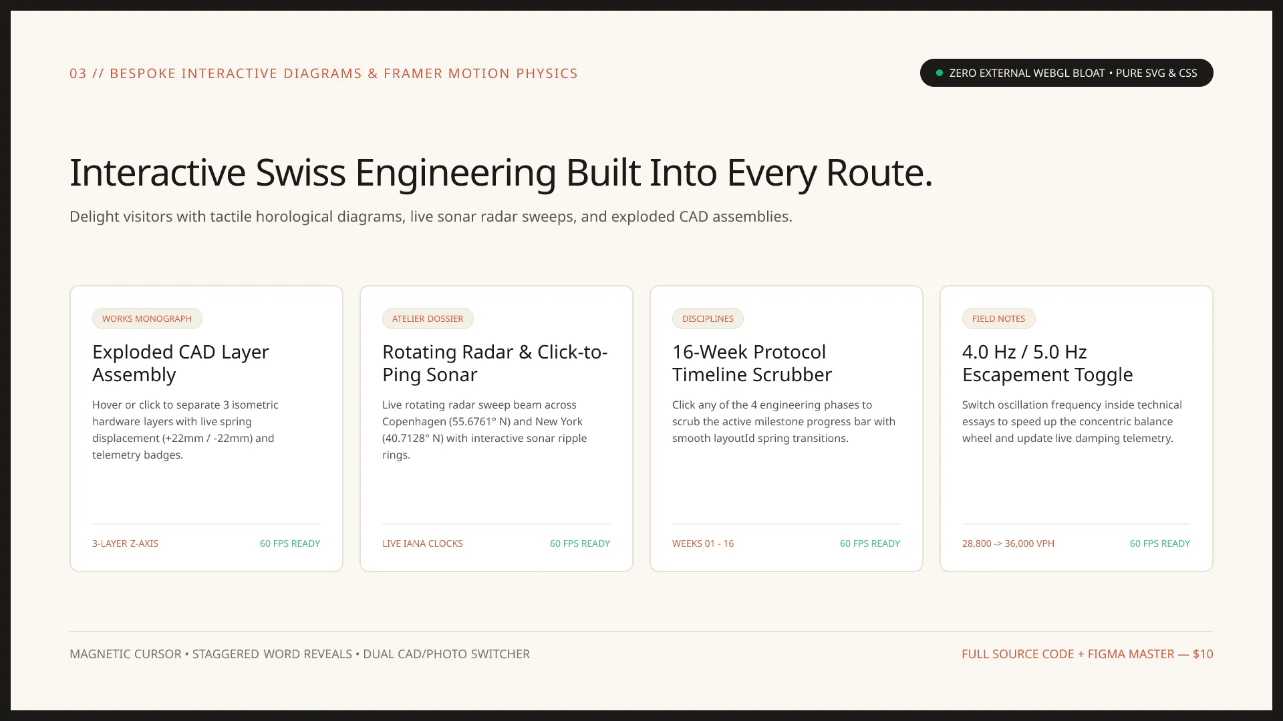Click the 'Hover or click to separate 3 isometric' description
The image size is (1283, 721).
pos(185,430)
